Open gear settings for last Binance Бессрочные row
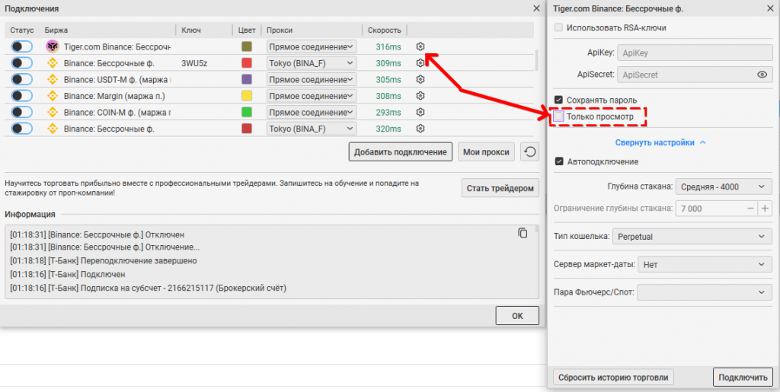Viewport: 780px width, 392px height. click(x=420, y=129)
